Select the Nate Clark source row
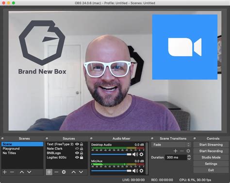Viewport: 230px width, 183px height. (66, 149)
